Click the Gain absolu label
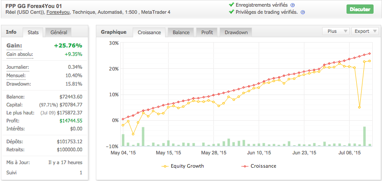Viewport: 382px width, 181px height. point(20,54)
